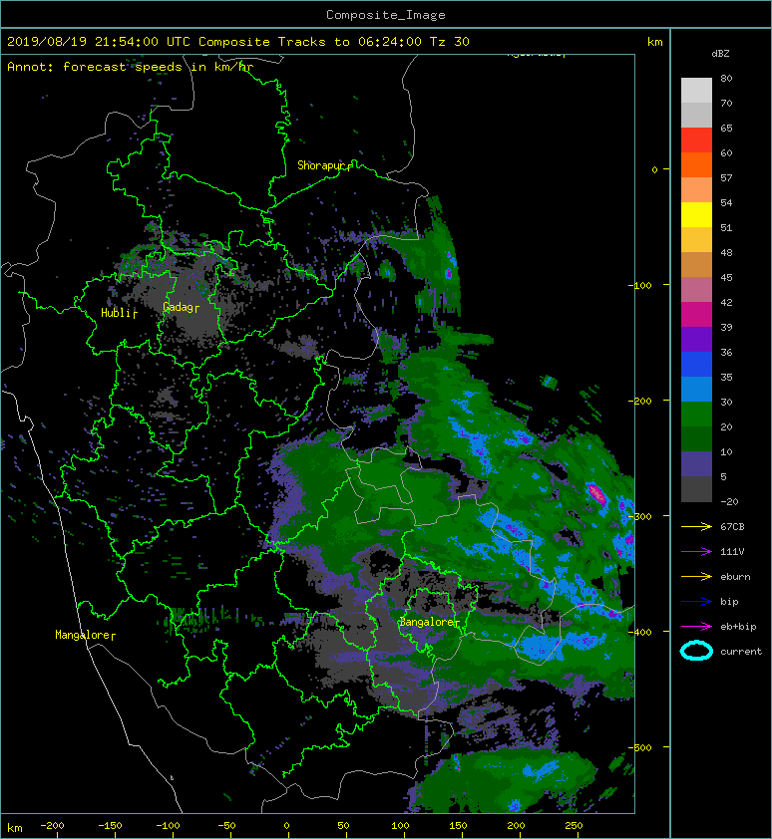
Task: Click the -500 tick on right axis
Action: coord(639,747)
